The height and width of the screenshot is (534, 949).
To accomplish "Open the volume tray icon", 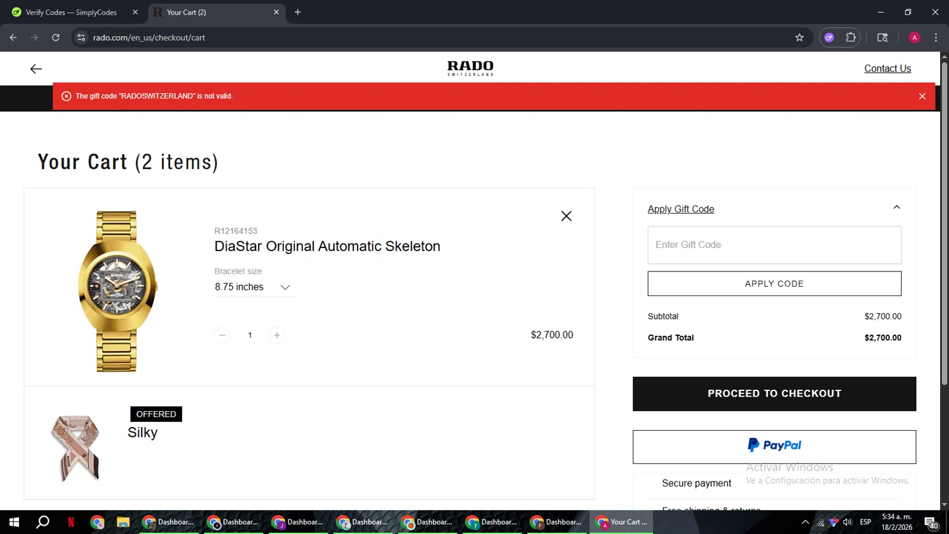I will click(847, 522).
